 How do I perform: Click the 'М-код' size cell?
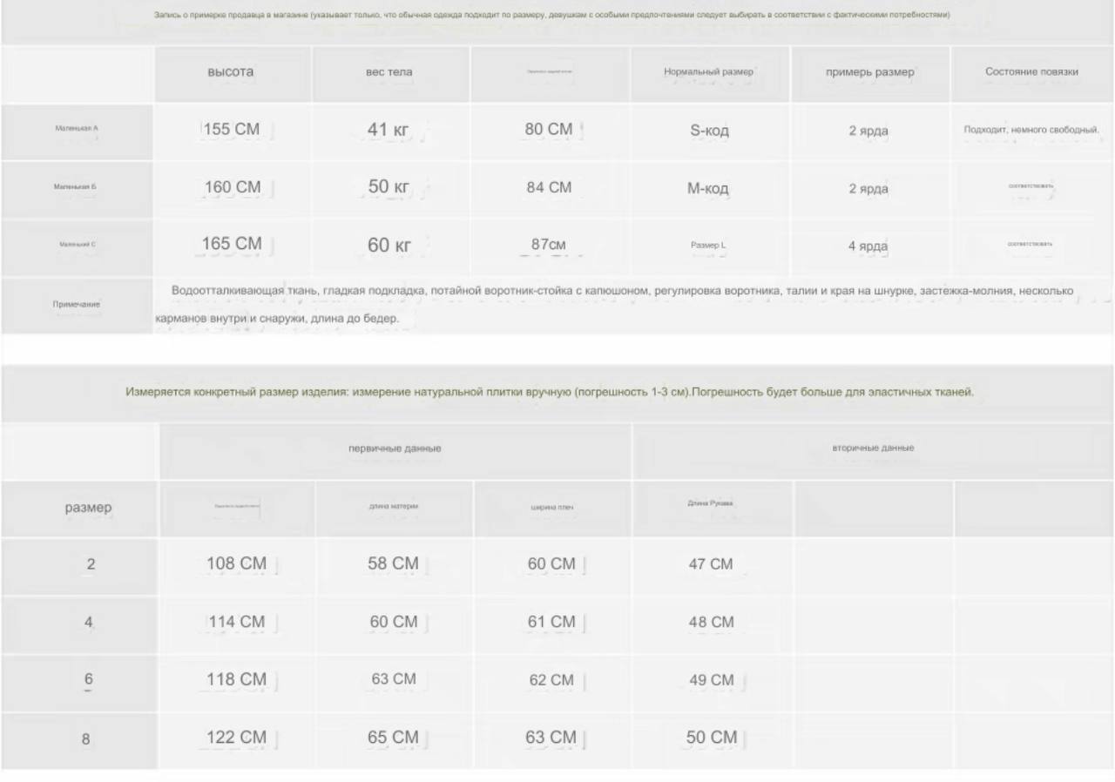coord(709,188)
